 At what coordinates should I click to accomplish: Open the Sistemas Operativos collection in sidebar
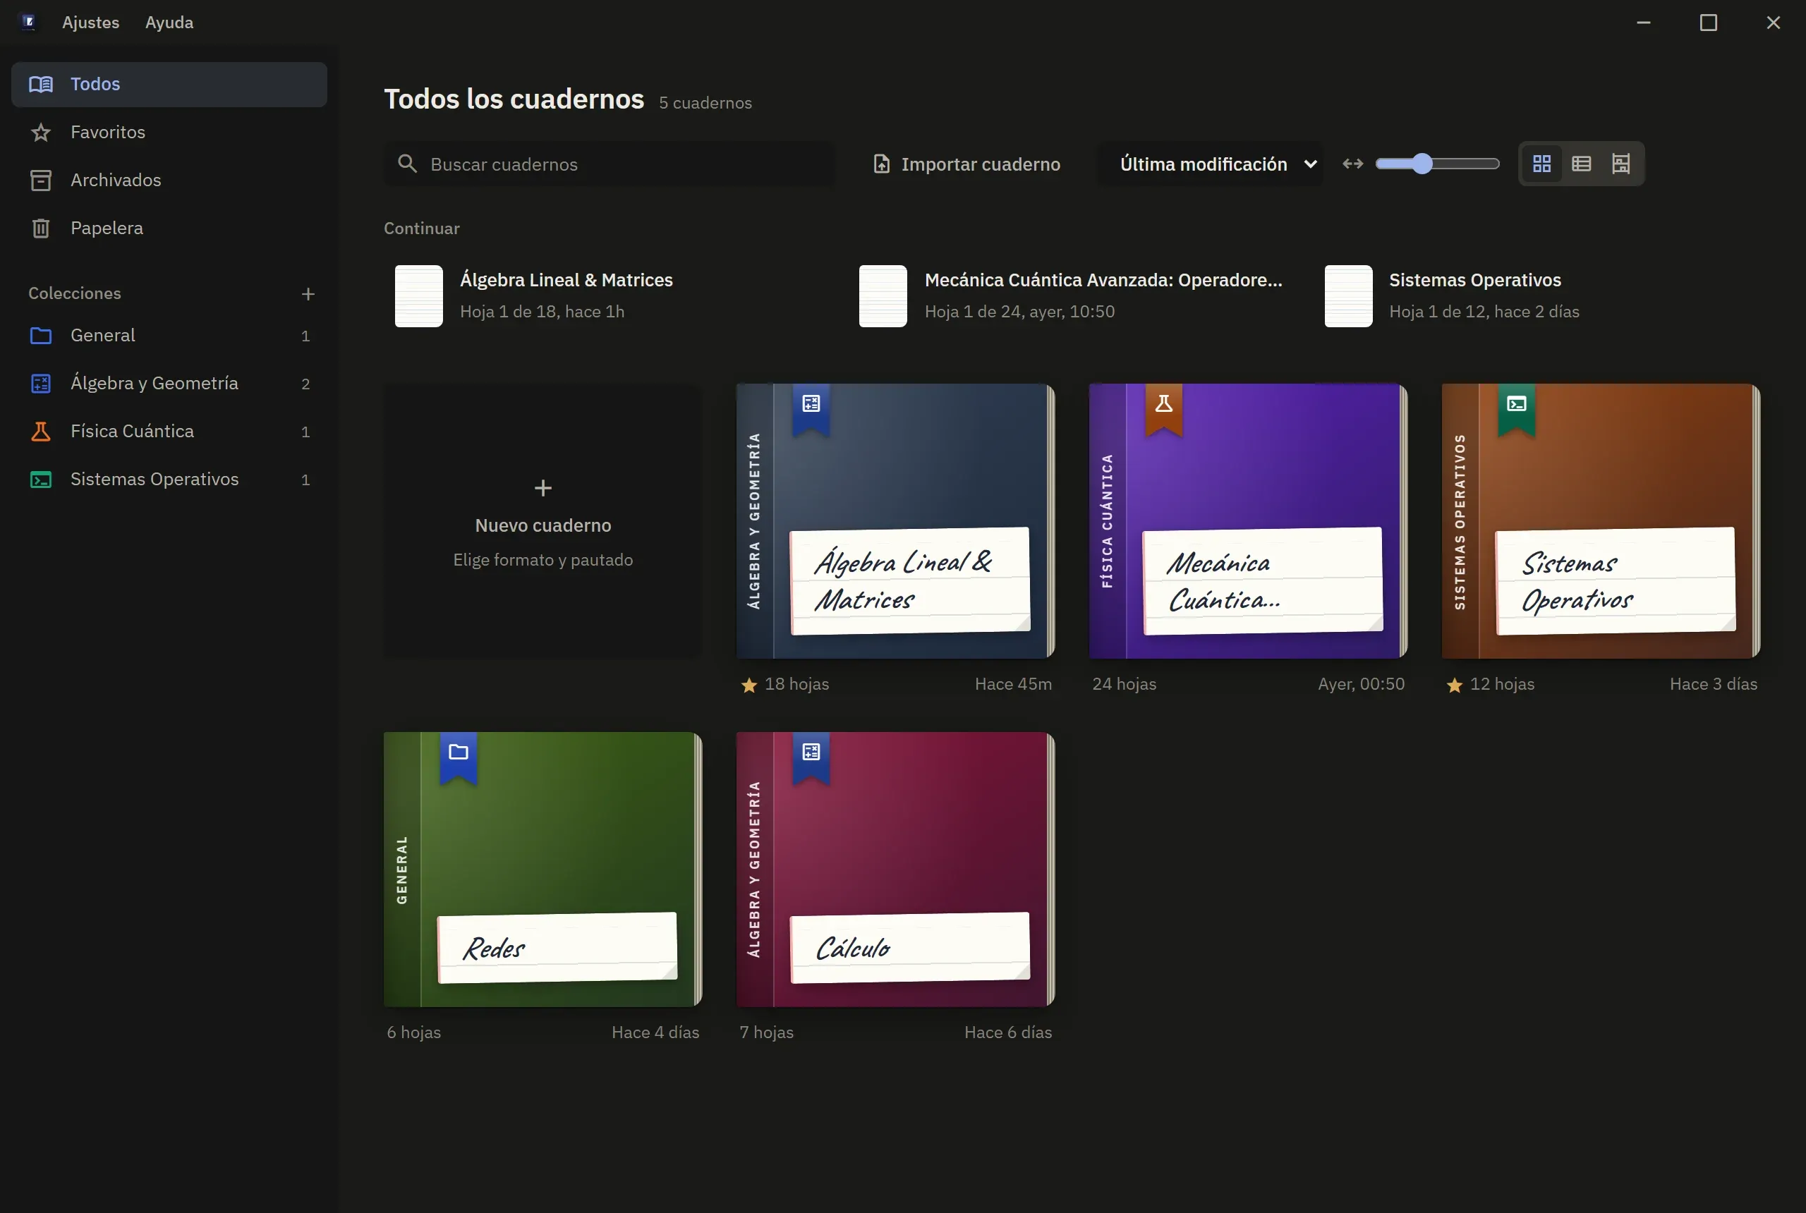click(169, 480)
